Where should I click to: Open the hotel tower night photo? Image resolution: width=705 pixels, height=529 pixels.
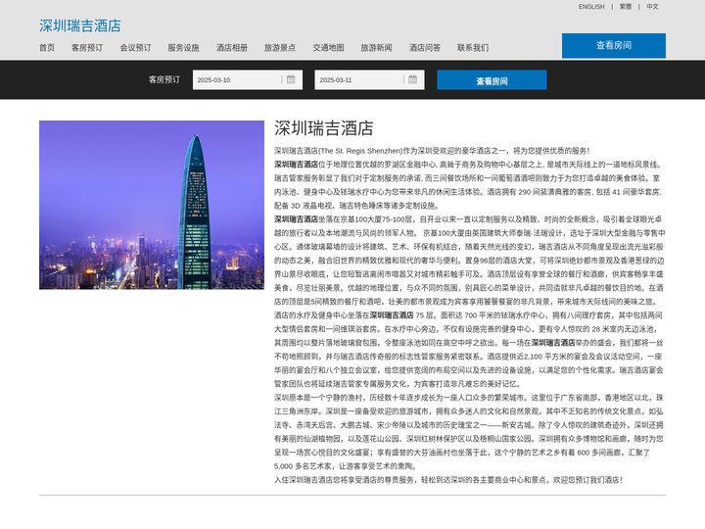click(152, 205)
